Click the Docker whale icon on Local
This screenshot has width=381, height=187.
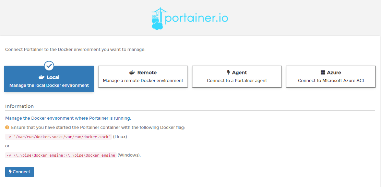[x=42, y=77]
